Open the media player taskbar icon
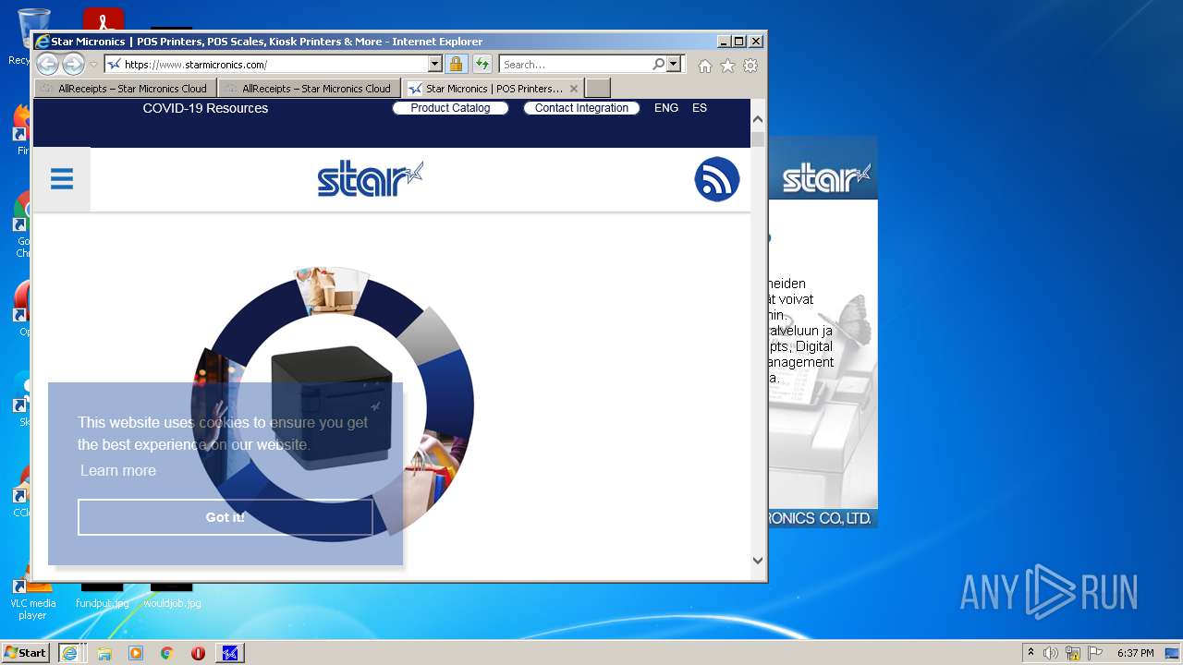 point(136,653)
